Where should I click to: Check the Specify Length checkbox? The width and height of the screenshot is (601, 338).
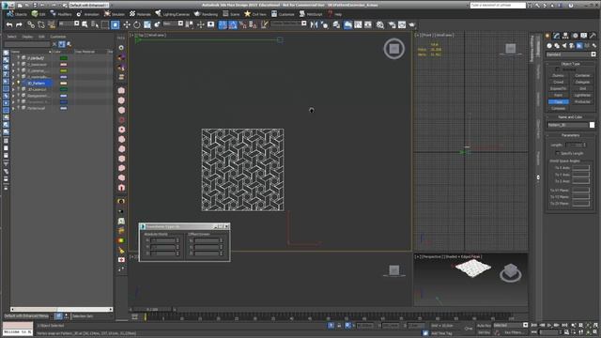pos(557,153)
